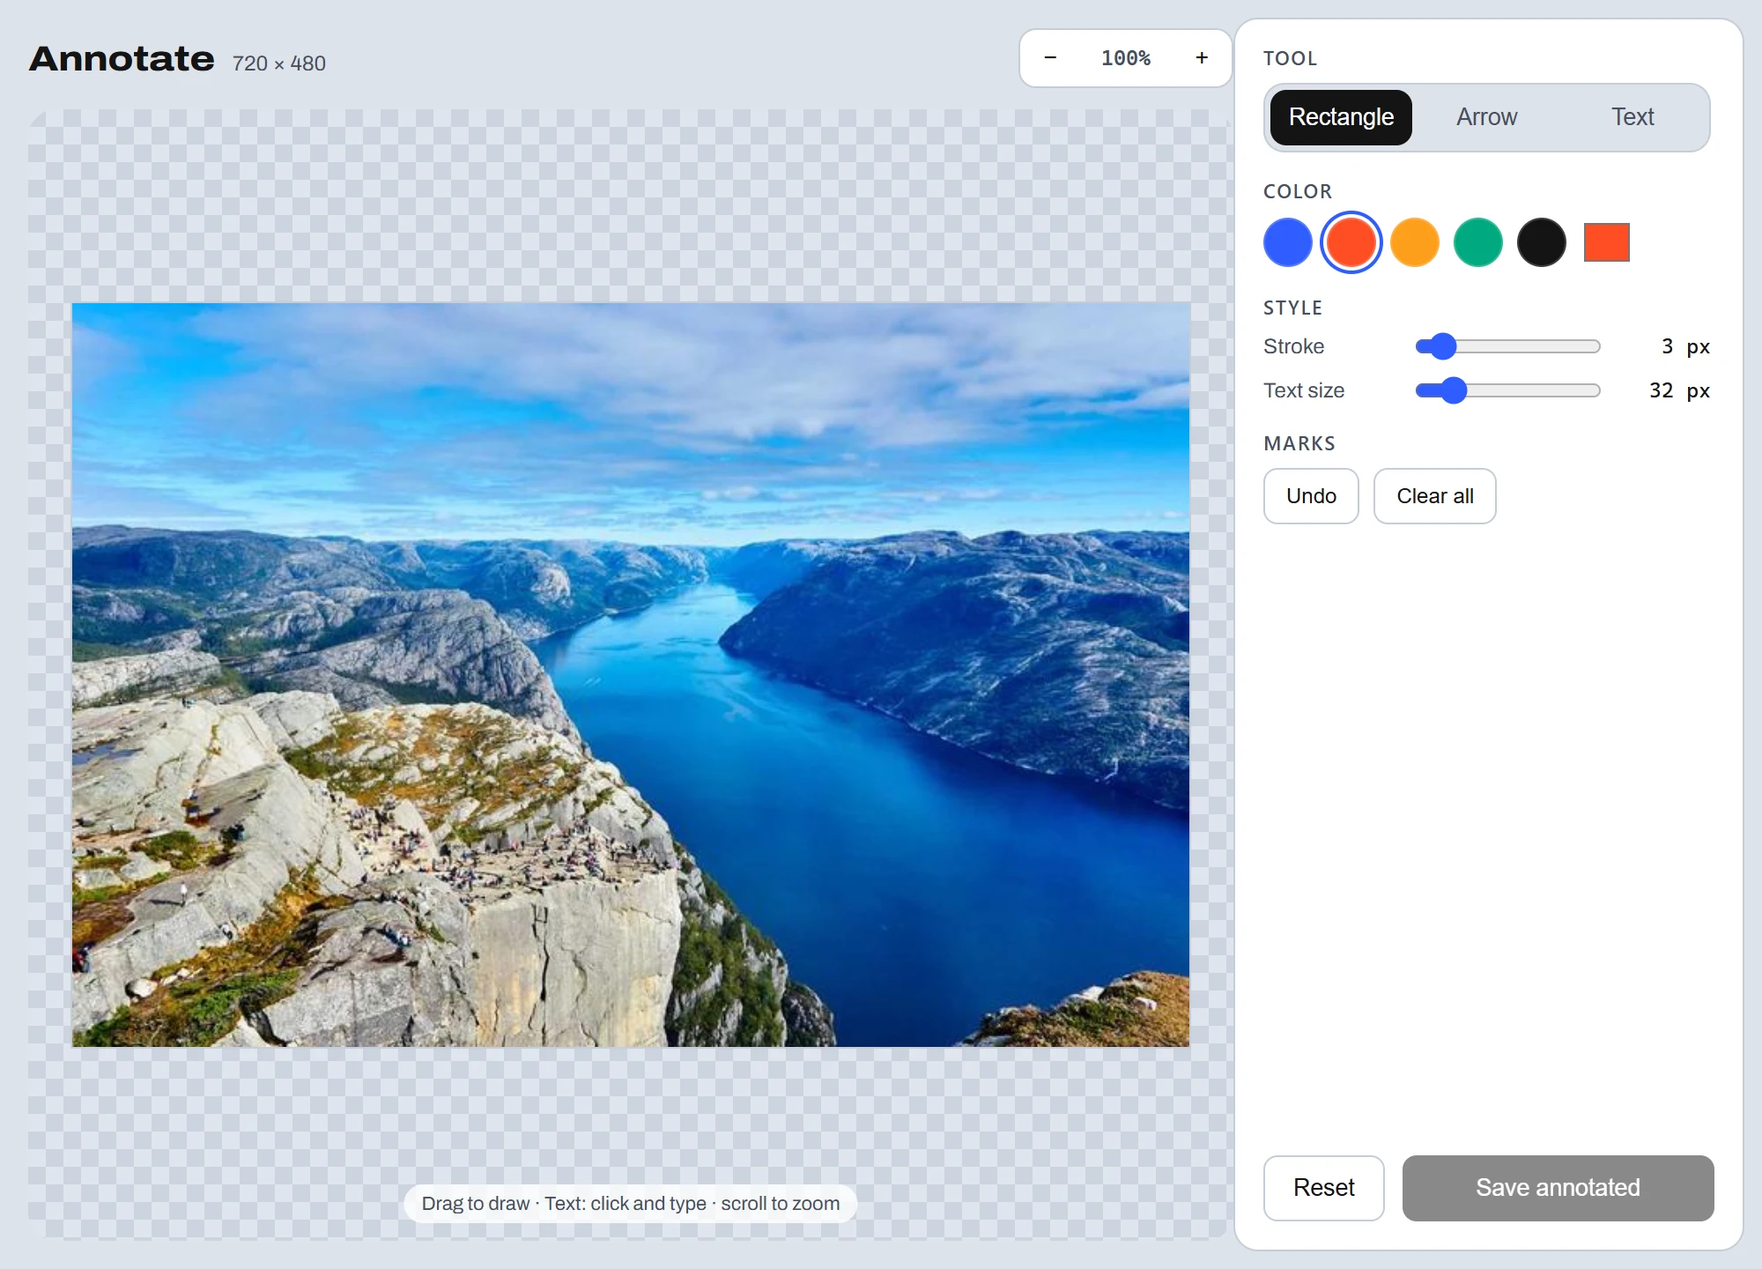
Task: Adjust the Stroke width slider
Action: (1507, 346)
